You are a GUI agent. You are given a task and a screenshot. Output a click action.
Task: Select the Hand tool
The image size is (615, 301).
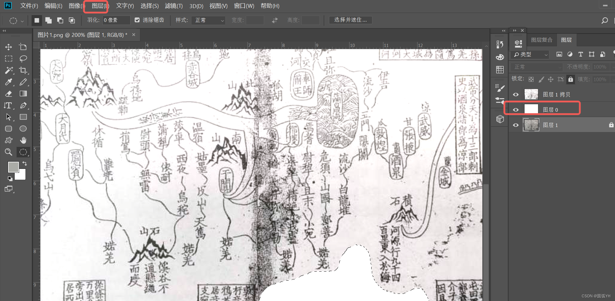point(23,140)
